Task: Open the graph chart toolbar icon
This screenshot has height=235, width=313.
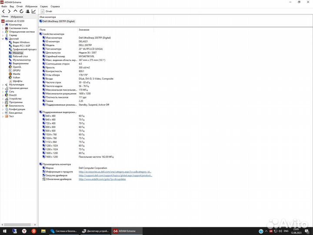Action: pyautogui.click(x=33, y=11)
